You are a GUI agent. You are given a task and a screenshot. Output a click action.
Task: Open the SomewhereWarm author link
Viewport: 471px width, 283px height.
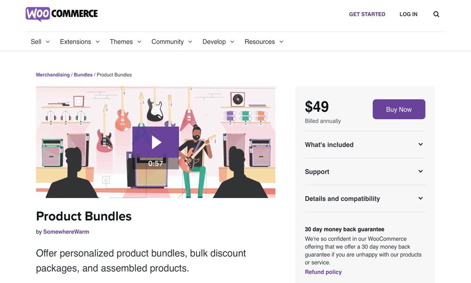pos(66,232)
